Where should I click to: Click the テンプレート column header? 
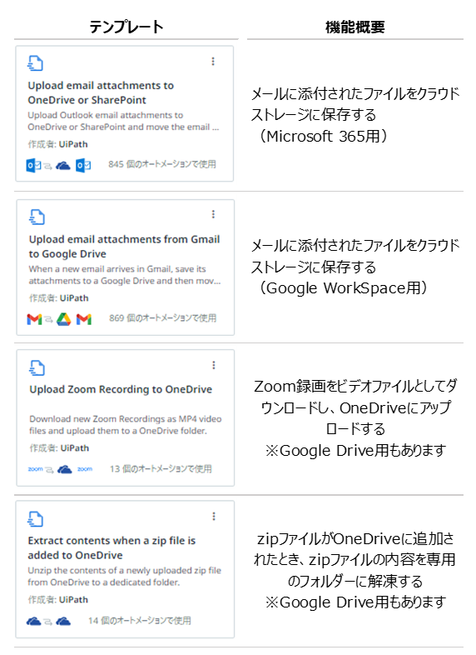pyautogui.click(x=126, y=27)
